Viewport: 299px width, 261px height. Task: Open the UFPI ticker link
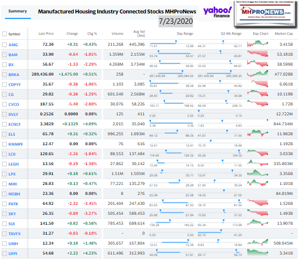coord(13,254)
